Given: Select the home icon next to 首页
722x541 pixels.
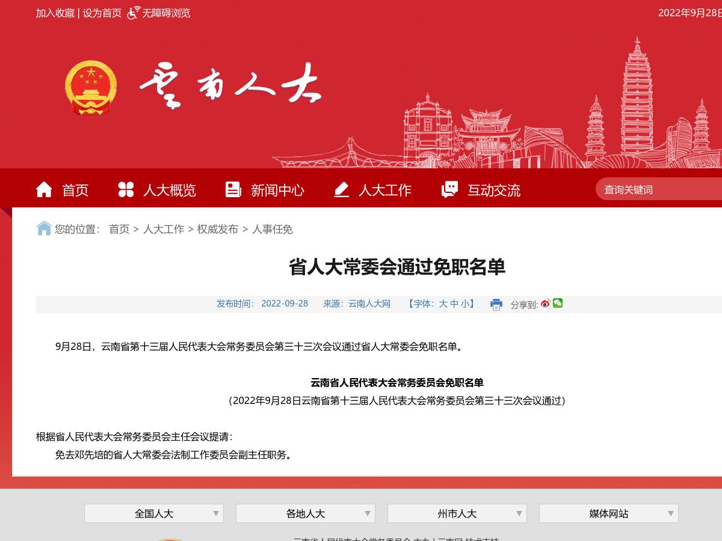Looking at the screenshot, I should click(43, 189).
